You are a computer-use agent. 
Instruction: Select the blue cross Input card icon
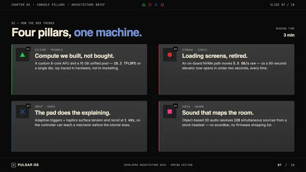23,112
